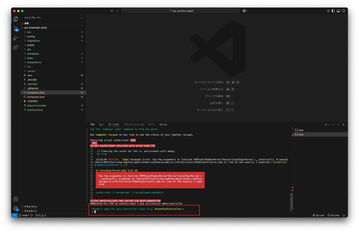Click the terminal vertical scrollbar
The width and height of the screenshot is (359, 232).
click(291, 201)
